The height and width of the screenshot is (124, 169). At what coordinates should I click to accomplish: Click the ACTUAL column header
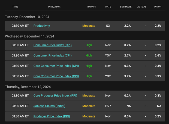pos(142,7)
